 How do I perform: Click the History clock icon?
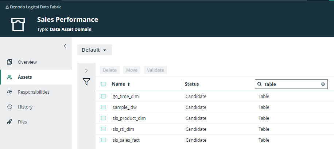click(x=9, y=107)
